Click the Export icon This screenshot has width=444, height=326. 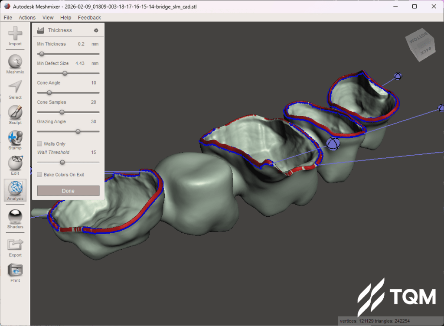(x=15, y=245)
